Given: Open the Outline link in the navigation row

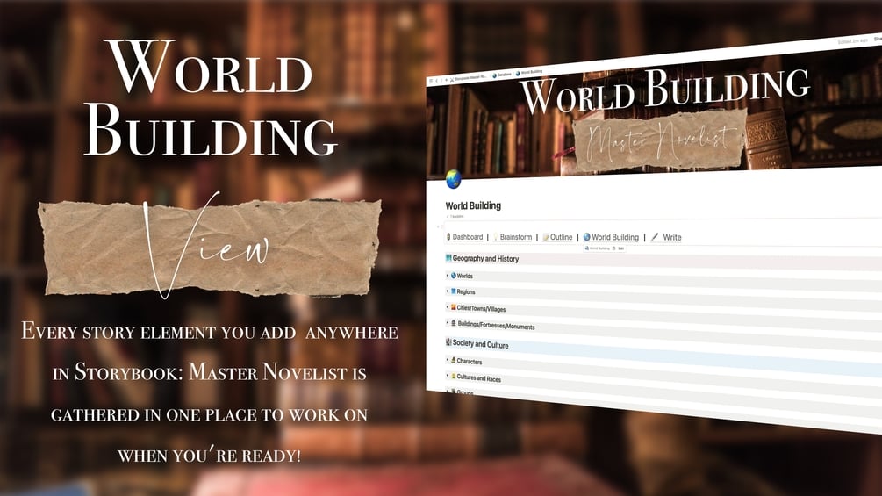Looking at the screenshot, I should (x=562, y=237).
